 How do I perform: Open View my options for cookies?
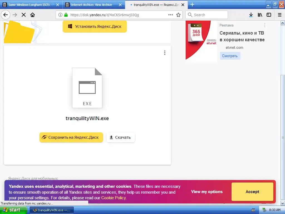pyautogui.click(x=207, y=192)
